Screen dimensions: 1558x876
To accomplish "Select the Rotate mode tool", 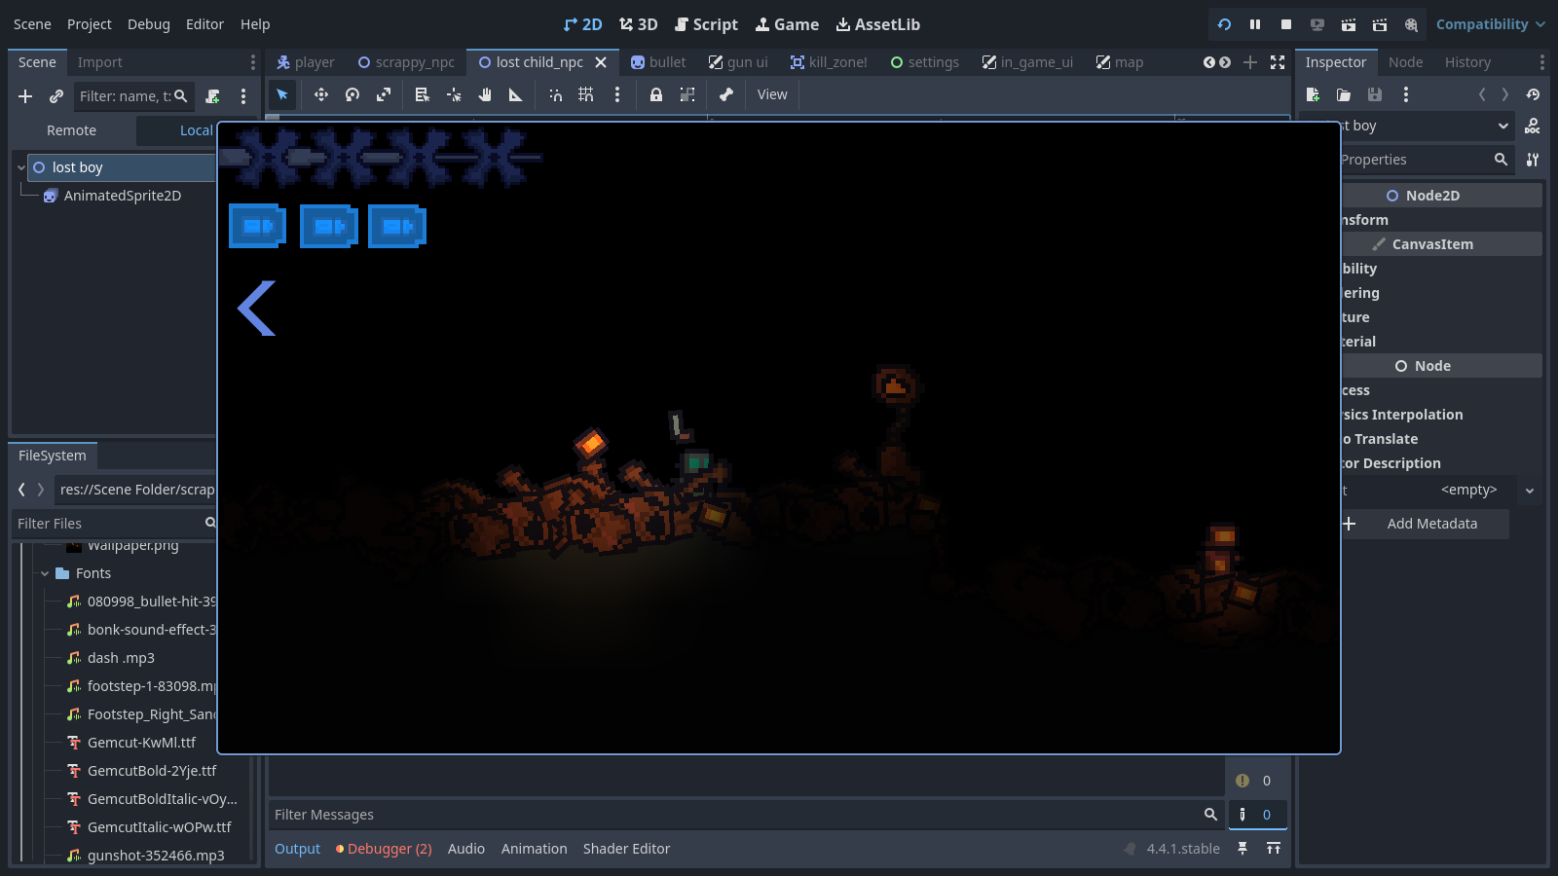I will pyautogui.click(x=352, y=94).
